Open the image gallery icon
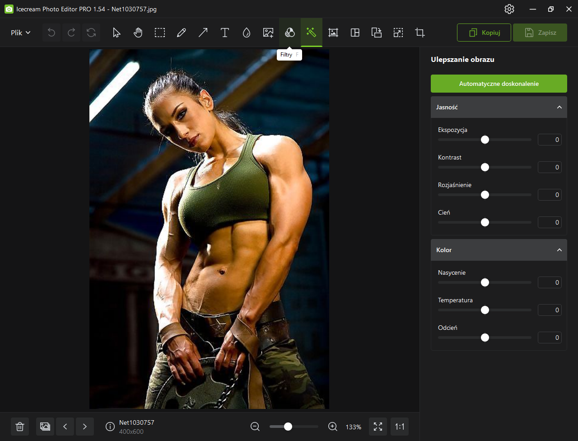 point(45,427)
